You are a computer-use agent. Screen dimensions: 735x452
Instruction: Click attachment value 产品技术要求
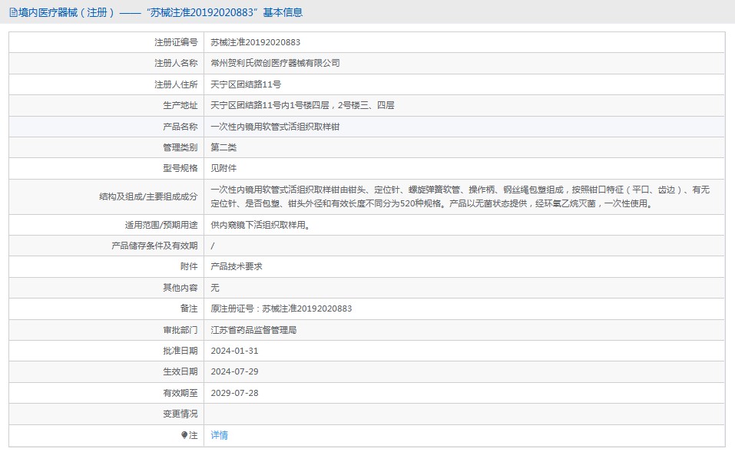click(237, 266)
